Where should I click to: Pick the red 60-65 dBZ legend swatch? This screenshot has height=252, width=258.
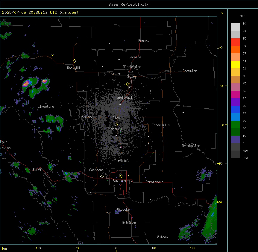pos(235,42)
